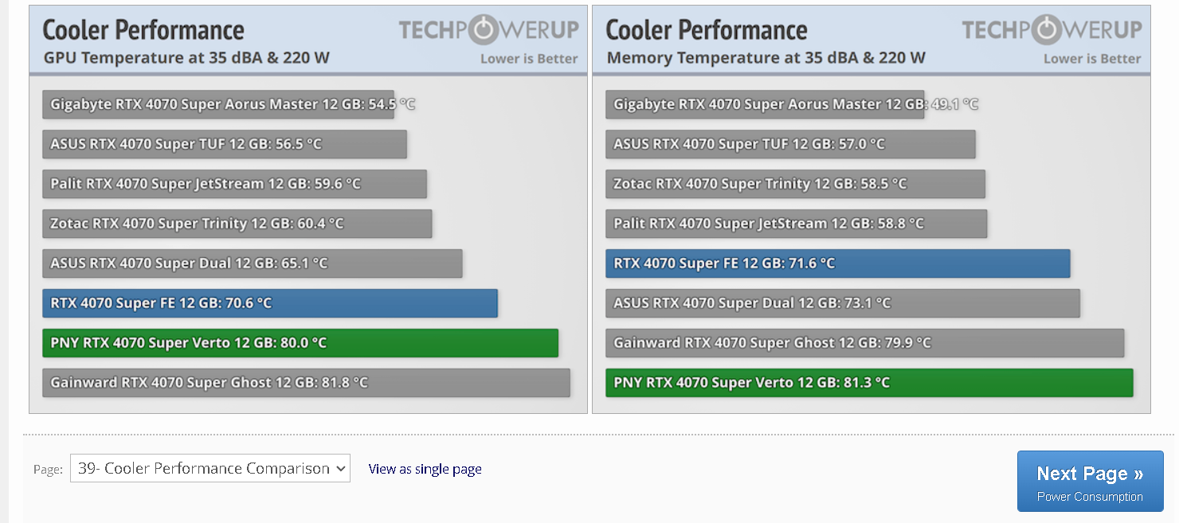Screen dimensions: 1179x523
Task: Open the page selector dropdown
Action: tap(210, 468)
